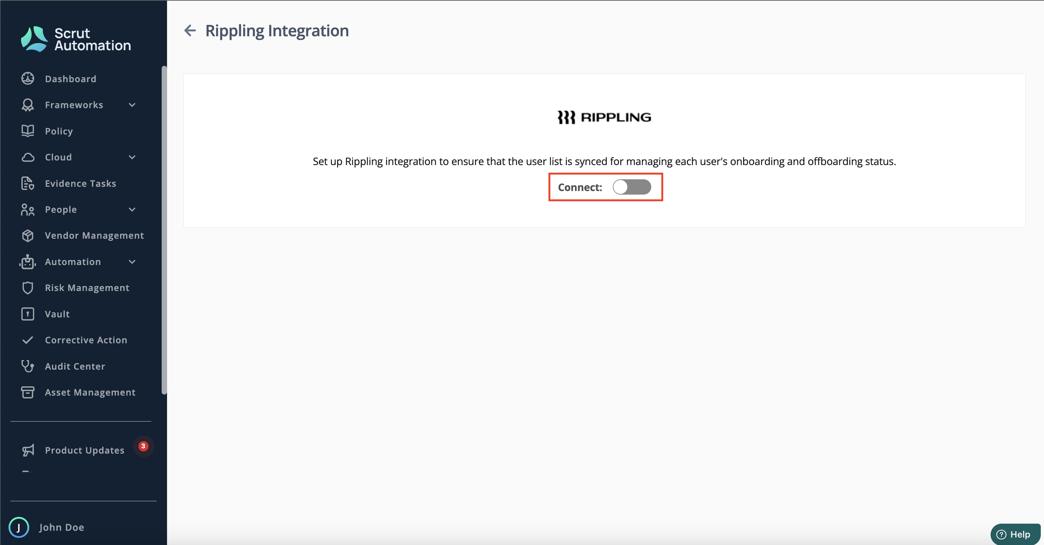Click the Automation robot icon

click(27, 261)
